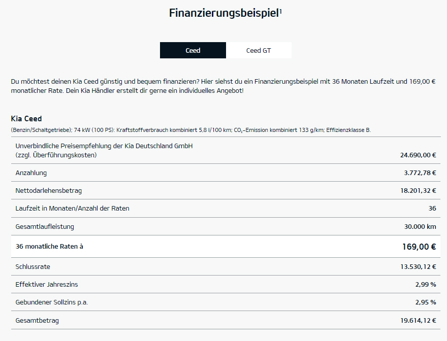The height and width of the screenshot is (341, 447).
Task: Click the Finanzierungsbeispiel heading
Action: click(x=224, y=13)
